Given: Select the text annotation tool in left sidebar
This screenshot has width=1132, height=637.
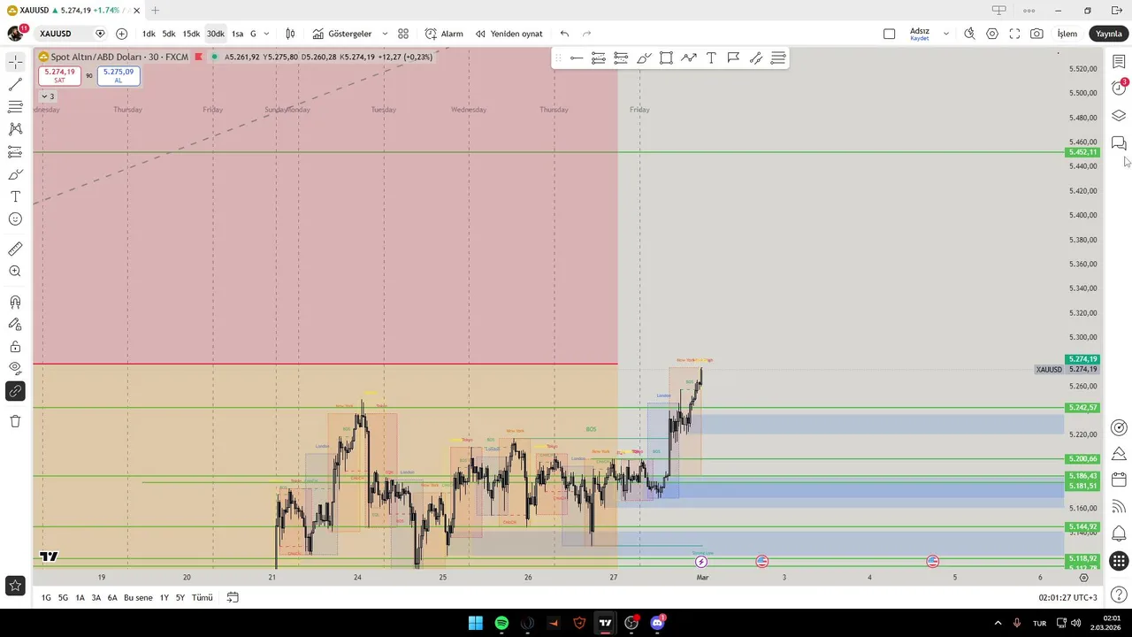Looking at the screenshot, I should tap(15, 196).
